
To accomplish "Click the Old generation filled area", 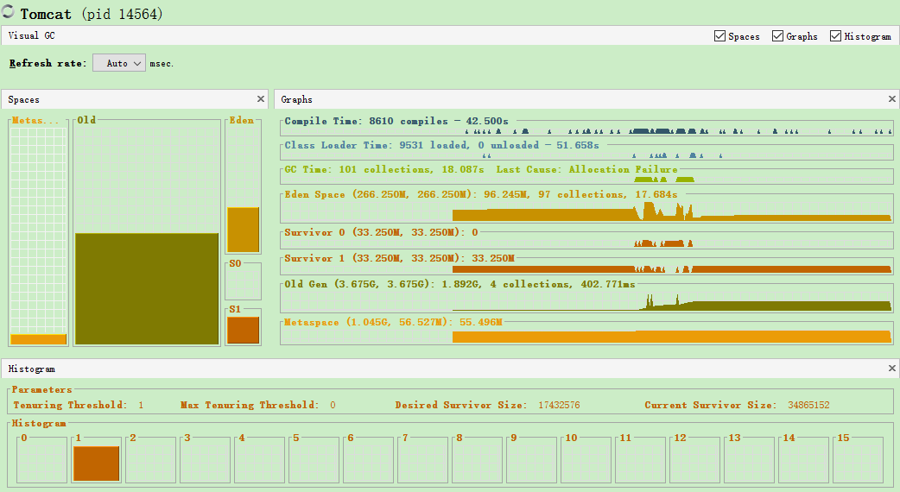I will [x=147, y=288].
